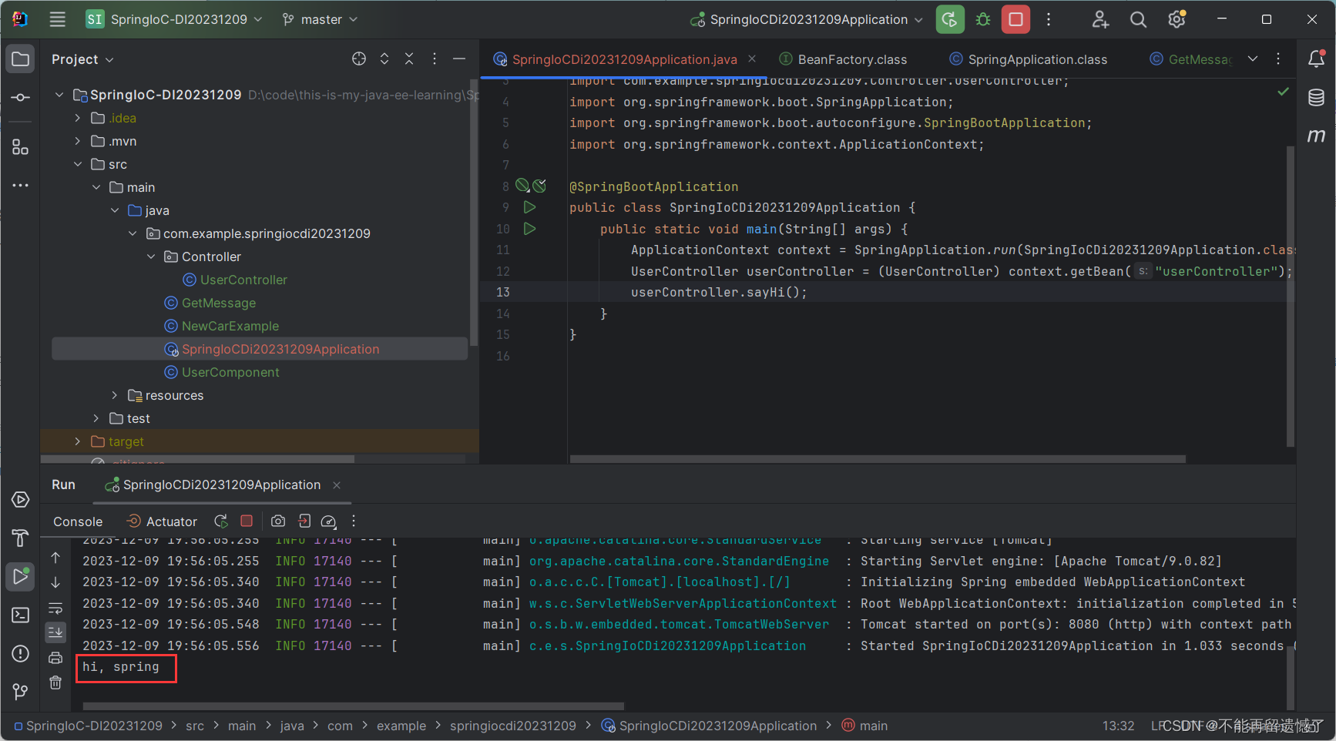Click editor horizontal scrollbar
This screenshot has height=741, width=1336.
pyautogui.click(x=878, y=458)
